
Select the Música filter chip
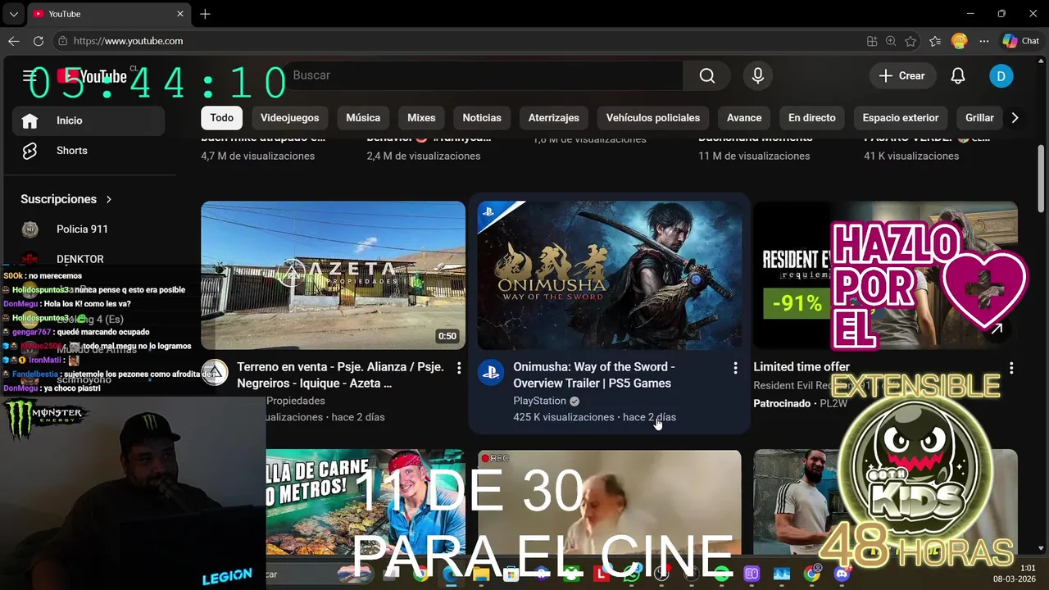point(363,118)
